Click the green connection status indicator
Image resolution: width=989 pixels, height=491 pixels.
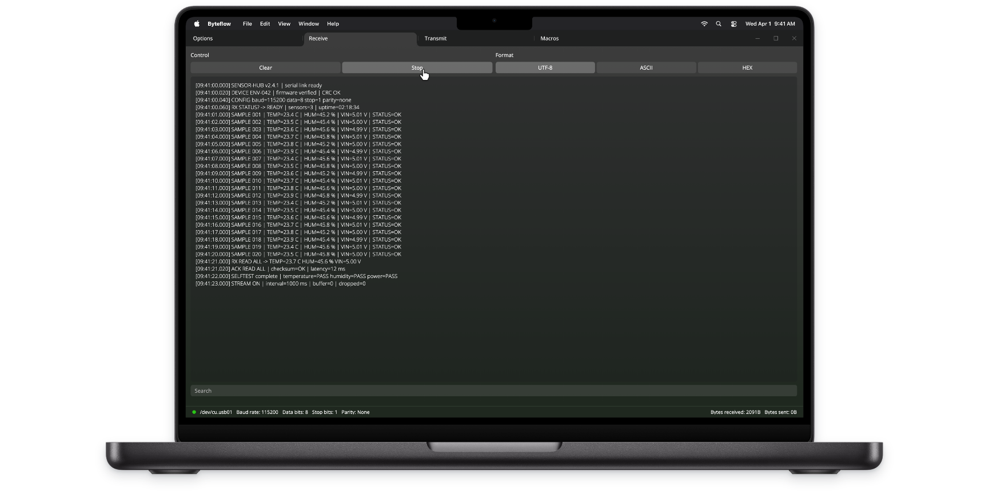click(194, 412)
